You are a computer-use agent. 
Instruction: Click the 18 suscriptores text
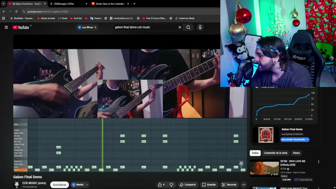pyautogui.click(x=29, y=187)
